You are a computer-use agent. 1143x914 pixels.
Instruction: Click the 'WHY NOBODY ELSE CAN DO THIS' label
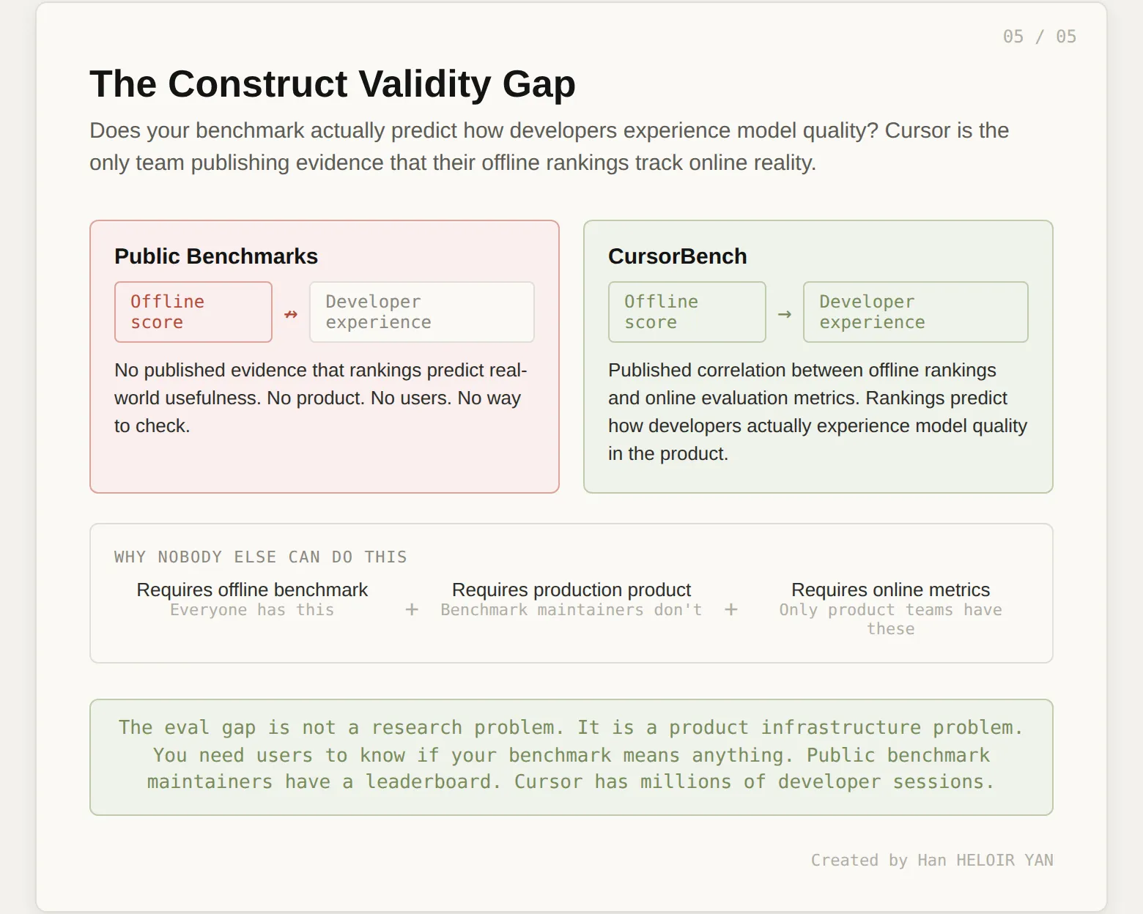pos(260,557)
